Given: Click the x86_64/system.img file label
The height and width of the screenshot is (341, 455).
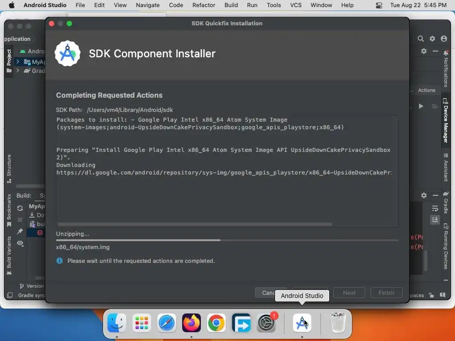Looking at the screenshot, I should tap(83, 247).
